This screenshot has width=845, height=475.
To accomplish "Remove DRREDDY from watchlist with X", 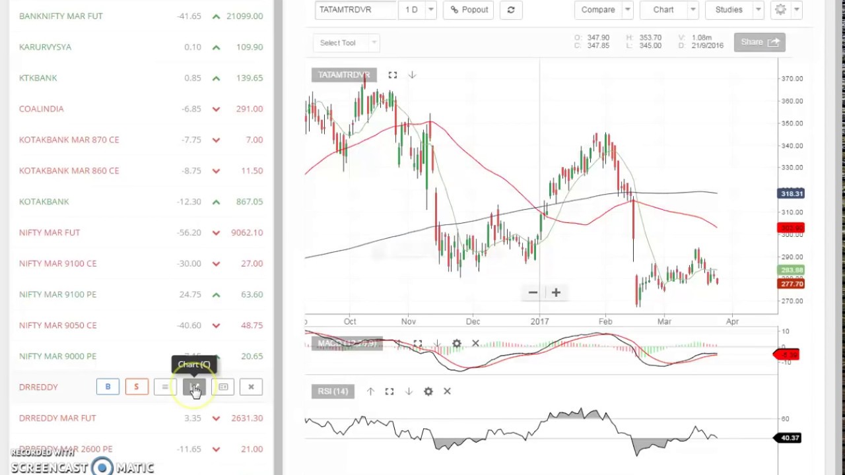I will (251, 387).
